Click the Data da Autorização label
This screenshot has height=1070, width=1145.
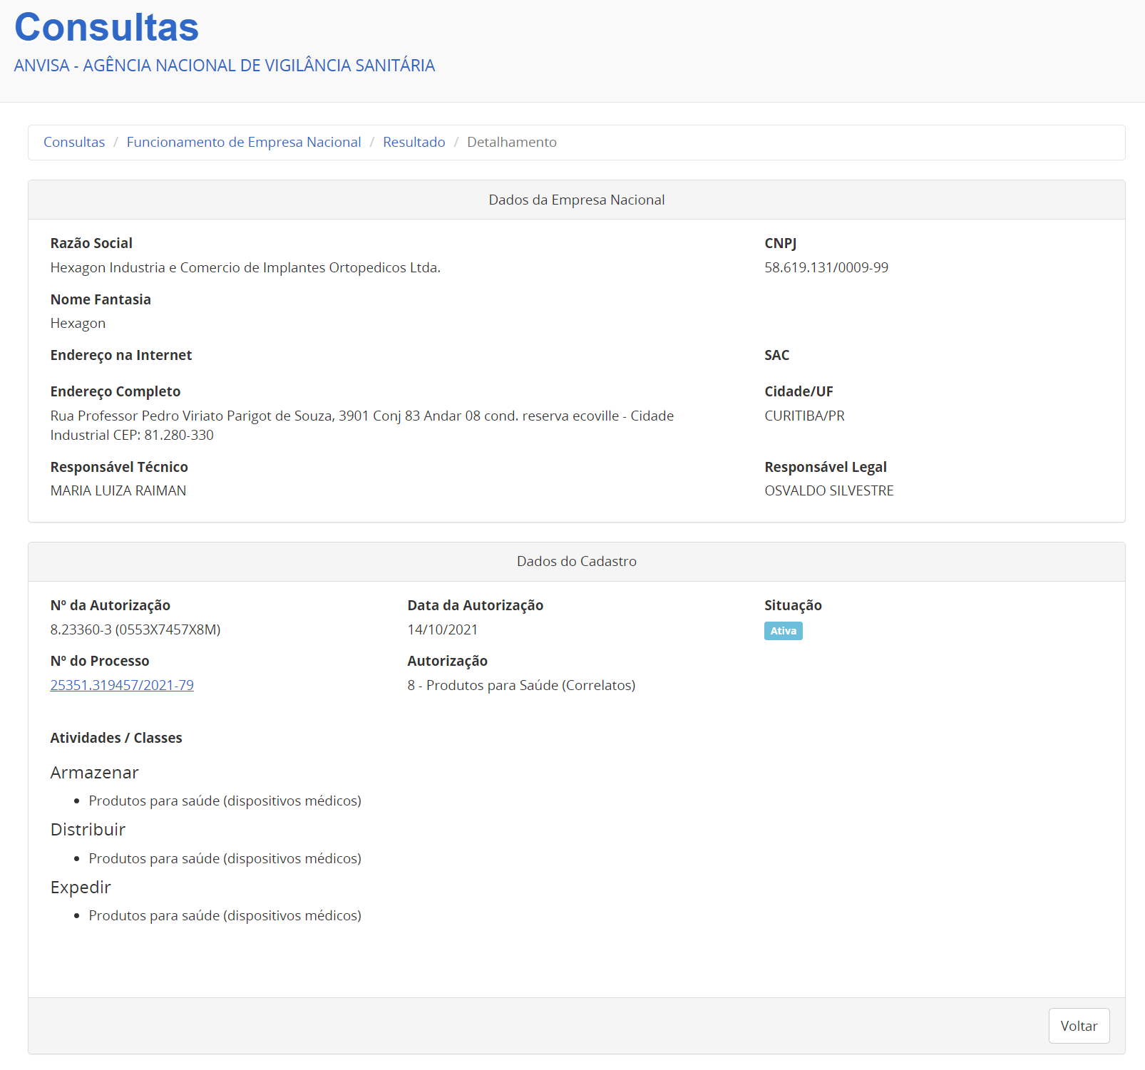pyautogui.click(x=476, y=605)
